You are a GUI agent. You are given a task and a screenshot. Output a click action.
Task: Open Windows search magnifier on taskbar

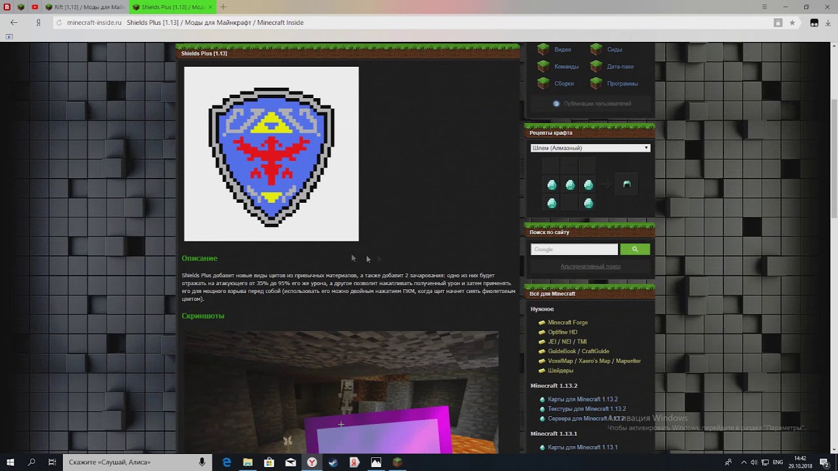point(31,462)
